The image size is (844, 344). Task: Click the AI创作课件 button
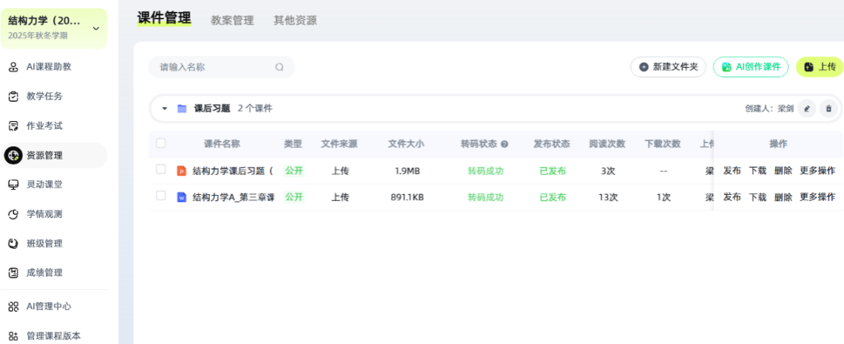pos(750,67)
